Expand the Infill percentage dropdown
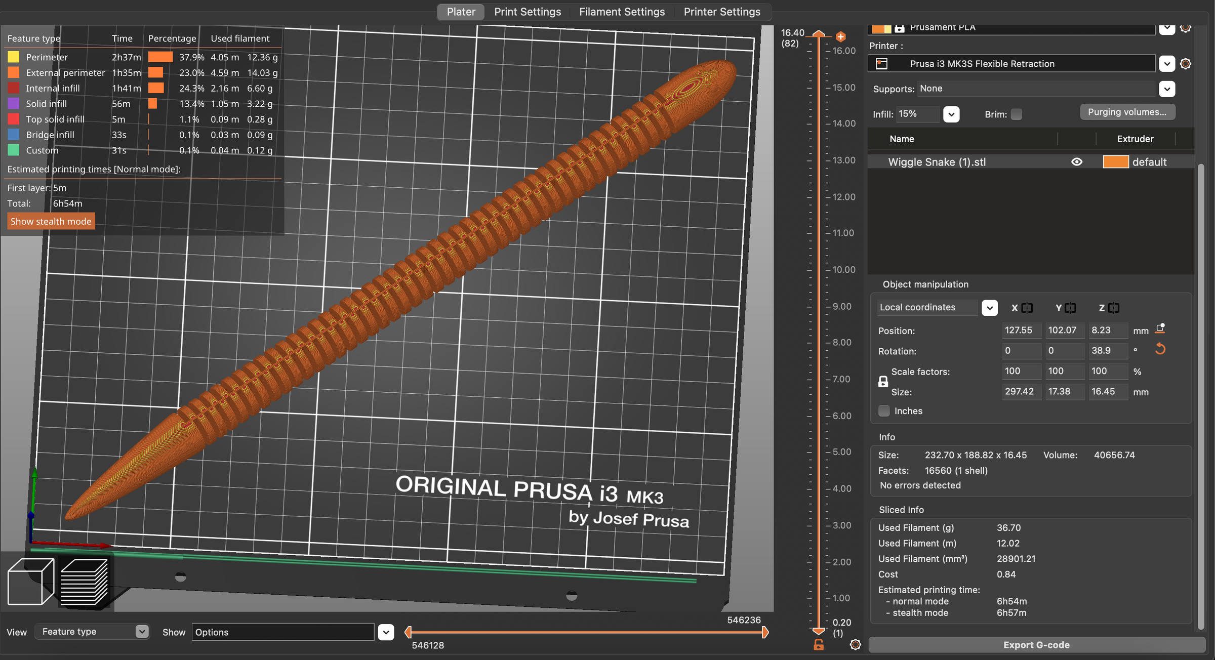 (x=951, y=114)
